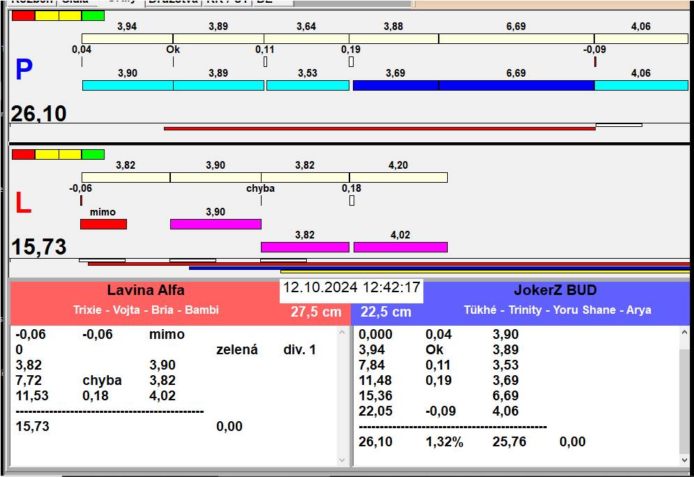Click the 11,48 cumulative time in JokerZ results
Image resolution: width=694 pixels, height=477 pixels.
pyautogui.click(x=375, y=381)
